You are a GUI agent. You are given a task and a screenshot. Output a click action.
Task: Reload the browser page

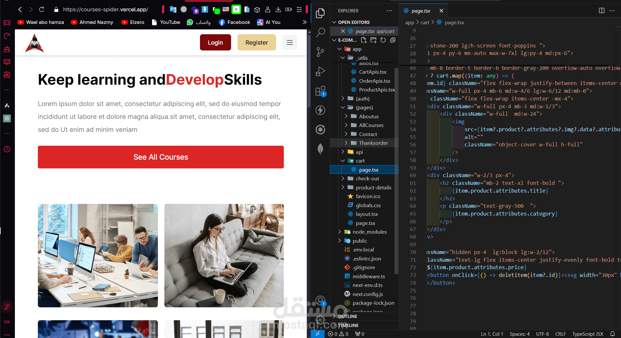[x=41, y=10]
